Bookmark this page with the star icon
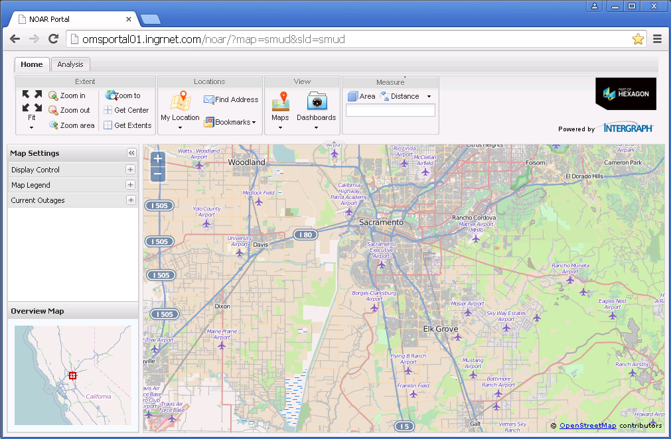The image size is (671, 439). (x=638, y=39)
